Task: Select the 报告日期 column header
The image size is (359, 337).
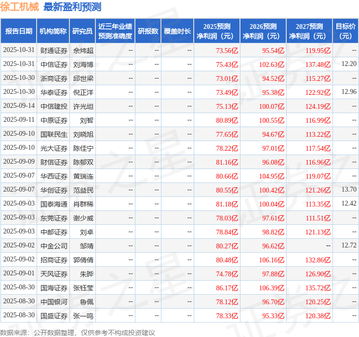Action: [19, 31]
